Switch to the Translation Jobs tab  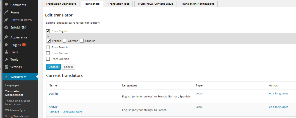coord(119,4)
